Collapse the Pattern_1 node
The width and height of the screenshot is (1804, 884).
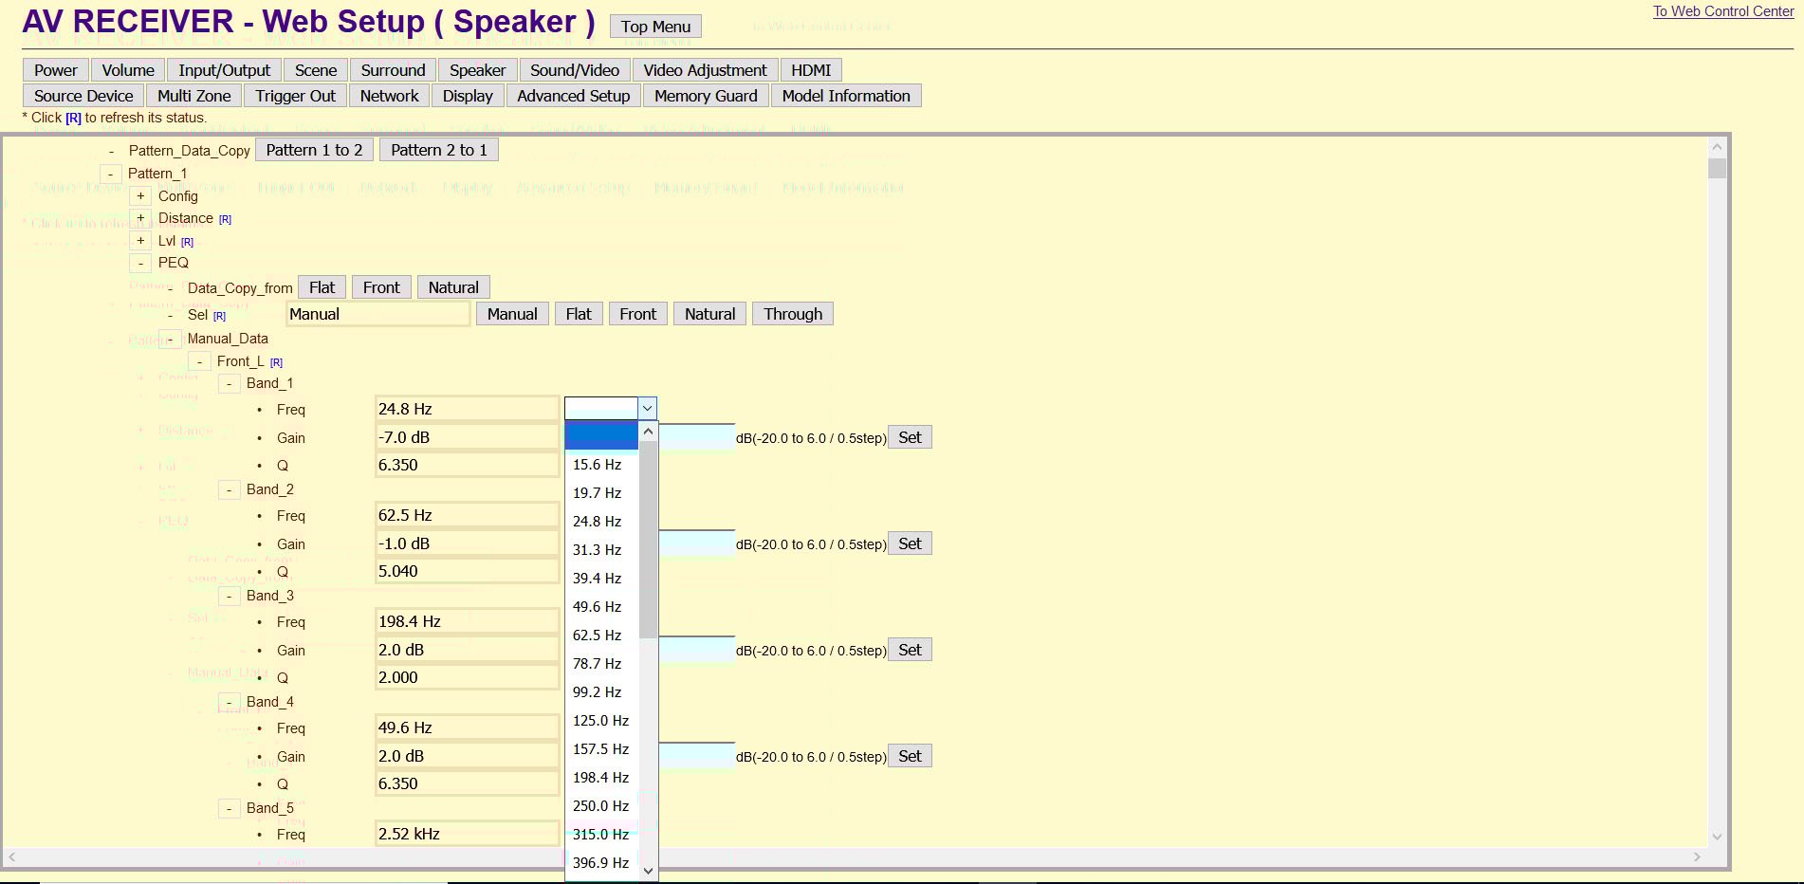point(111,174)
